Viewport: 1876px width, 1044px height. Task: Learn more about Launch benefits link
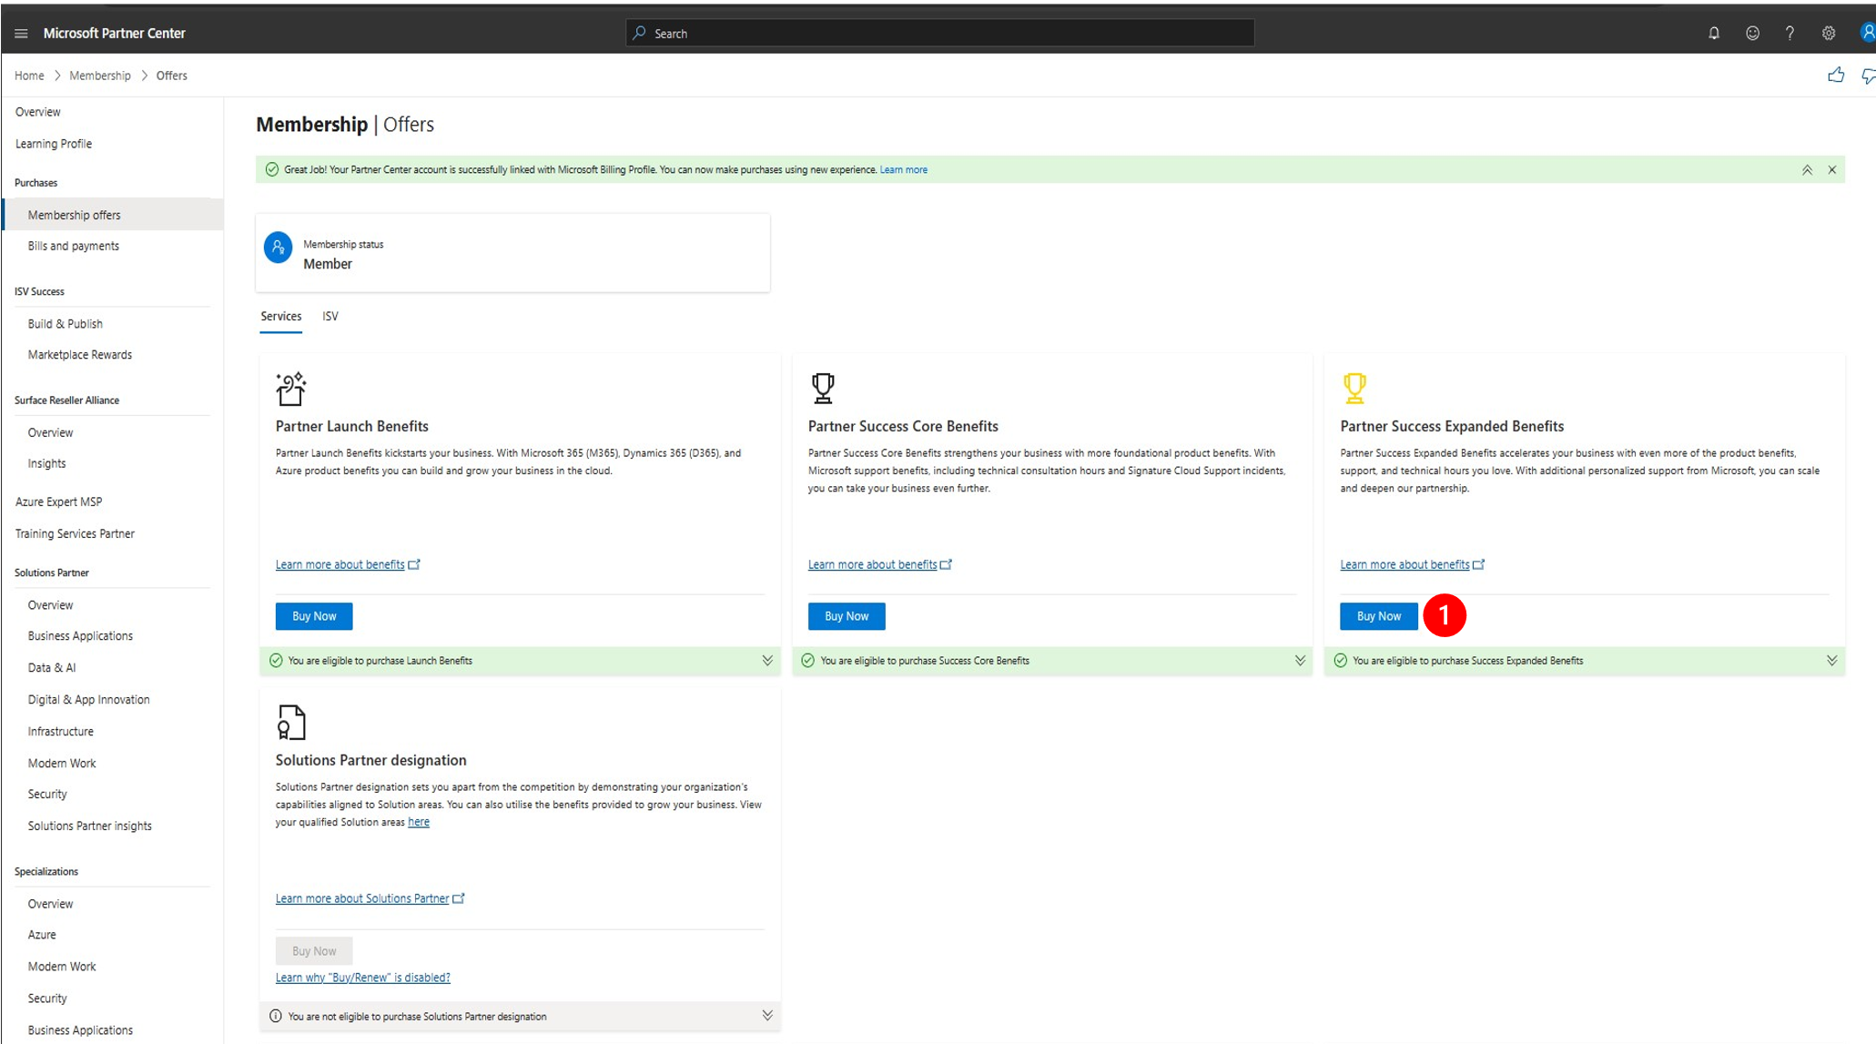(x=340, y=564)
